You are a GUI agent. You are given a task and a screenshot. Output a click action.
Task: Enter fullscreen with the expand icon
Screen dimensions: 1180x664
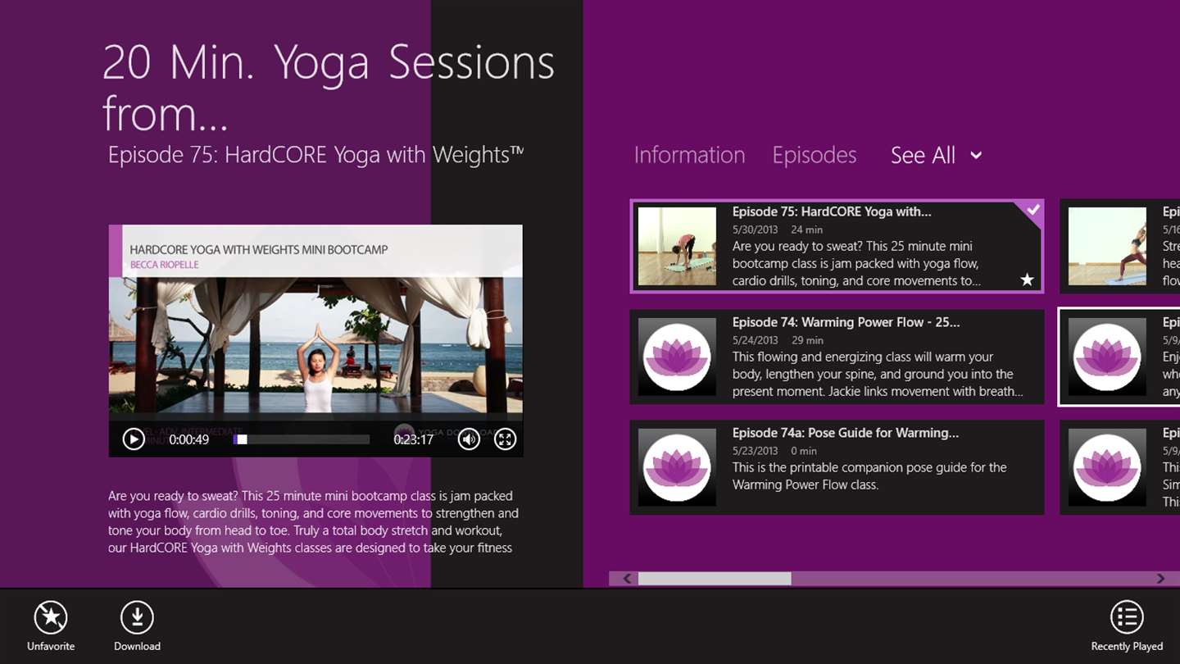(x=506, y=439)
